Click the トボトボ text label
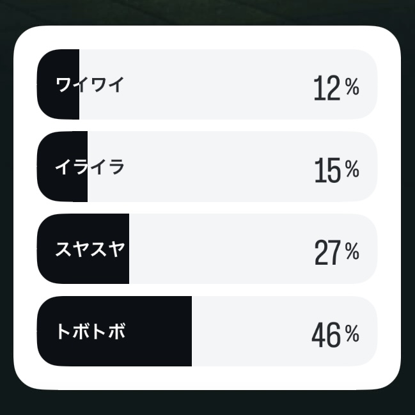Image resolution: width=415 pixels, height=415 pixels. 91,331
